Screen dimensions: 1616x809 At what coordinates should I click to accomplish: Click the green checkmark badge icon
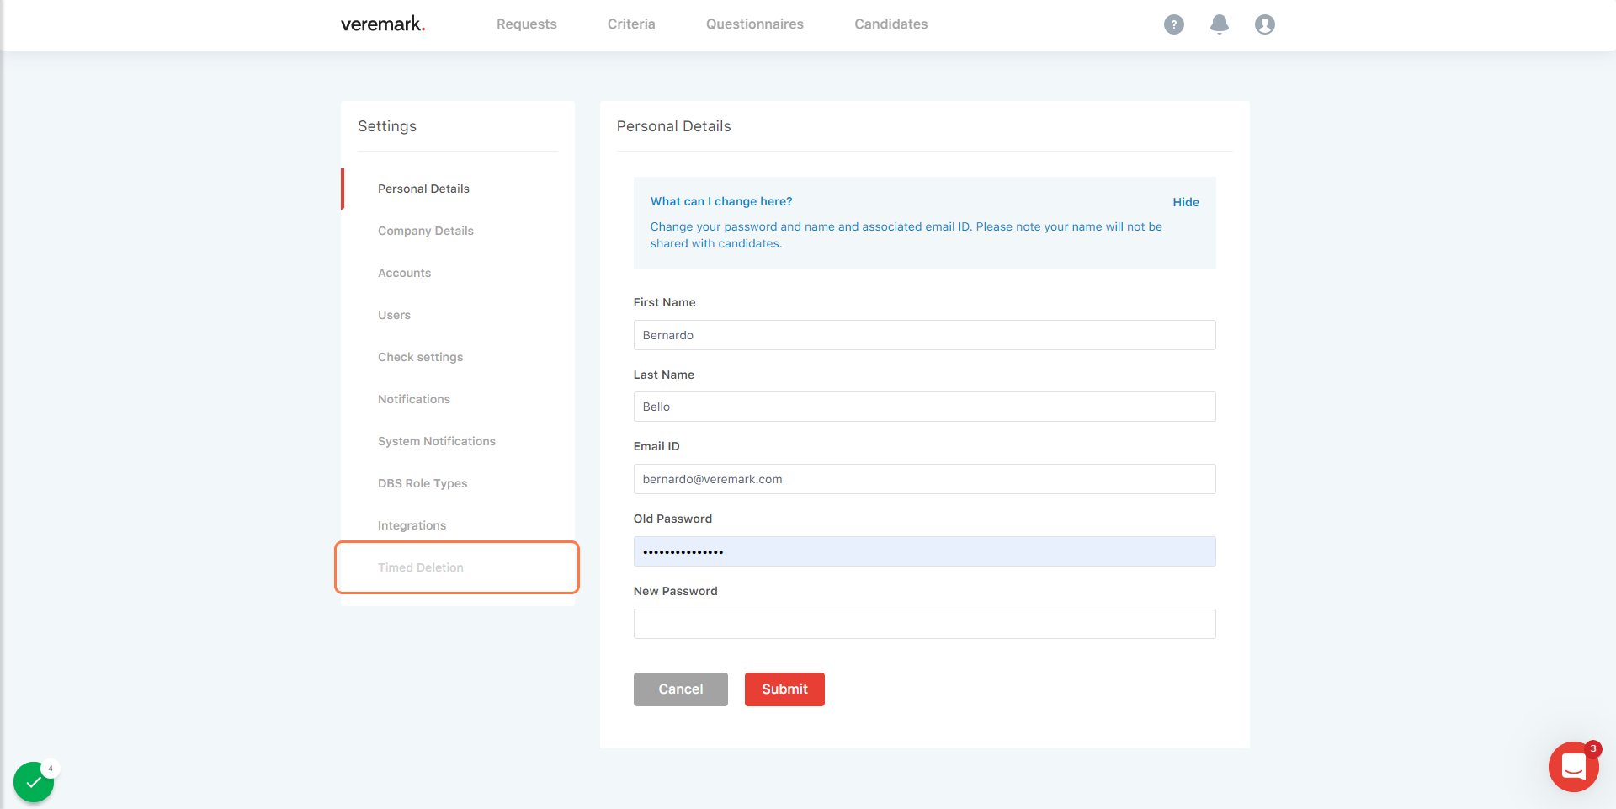tap(34, 782)
